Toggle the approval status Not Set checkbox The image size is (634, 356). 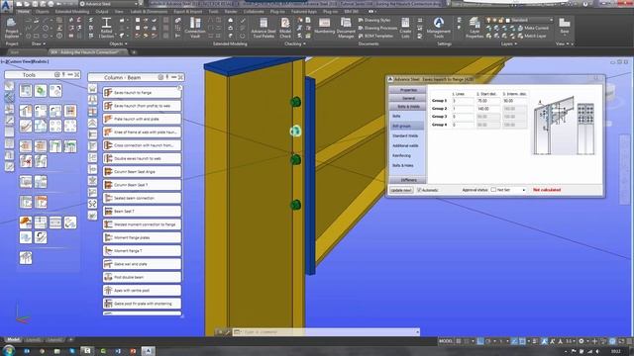(x=493, y=190)
